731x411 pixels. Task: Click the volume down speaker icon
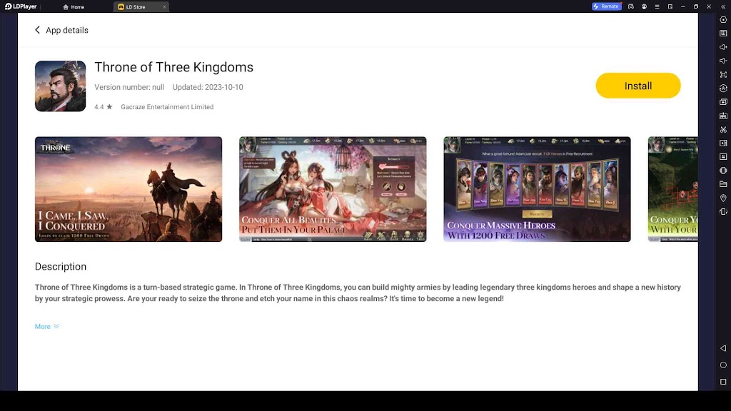(723, 61)
